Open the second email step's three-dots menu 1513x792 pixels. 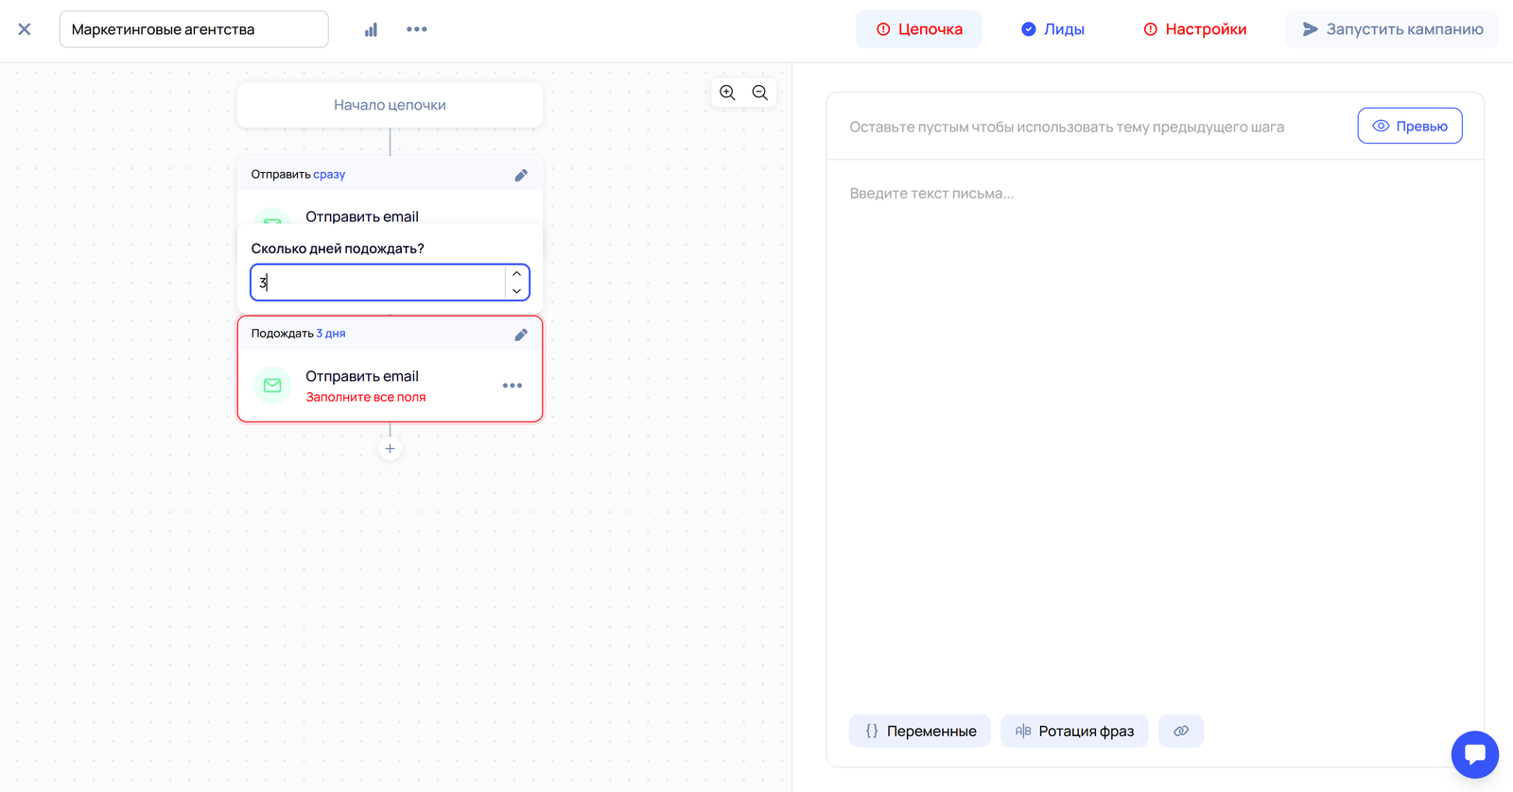click(x=513, y=386)
